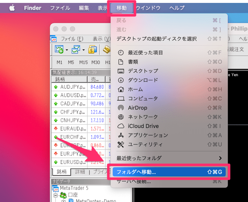Click the AirDrop radar icon
248x202 pixels.
tap(121, 108)
